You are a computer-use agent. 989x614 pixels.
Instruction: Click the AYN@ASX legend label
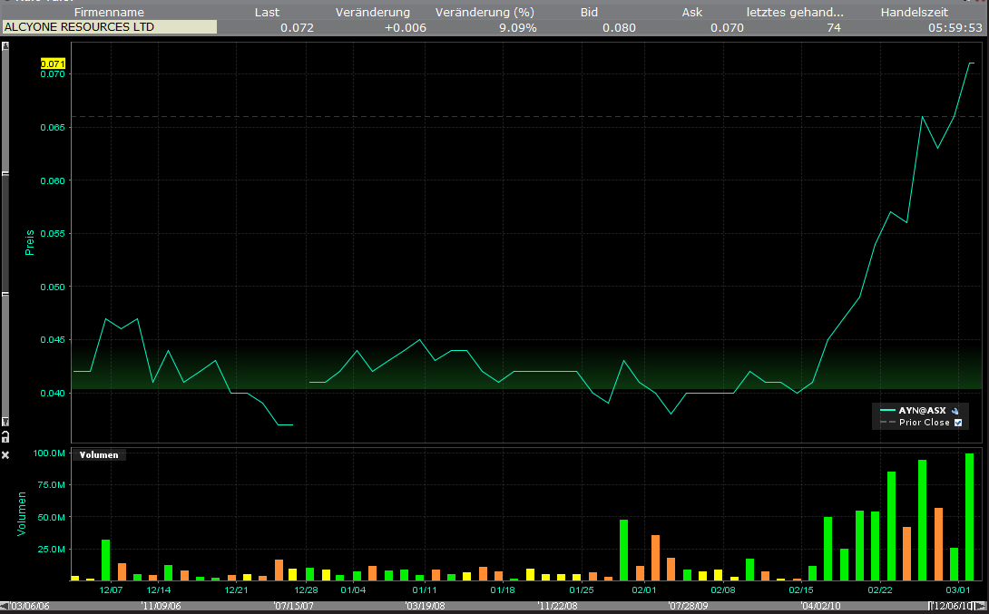(923, 410)
